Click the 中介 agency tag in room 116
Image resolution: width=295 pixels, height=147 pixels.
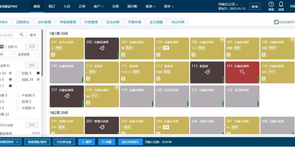click(x=272, y=72)
